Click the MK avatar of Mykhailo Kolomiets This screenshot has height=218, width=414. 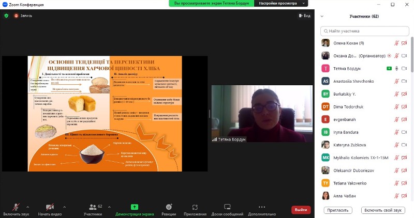pyautogui.click(x=326, y=158)
